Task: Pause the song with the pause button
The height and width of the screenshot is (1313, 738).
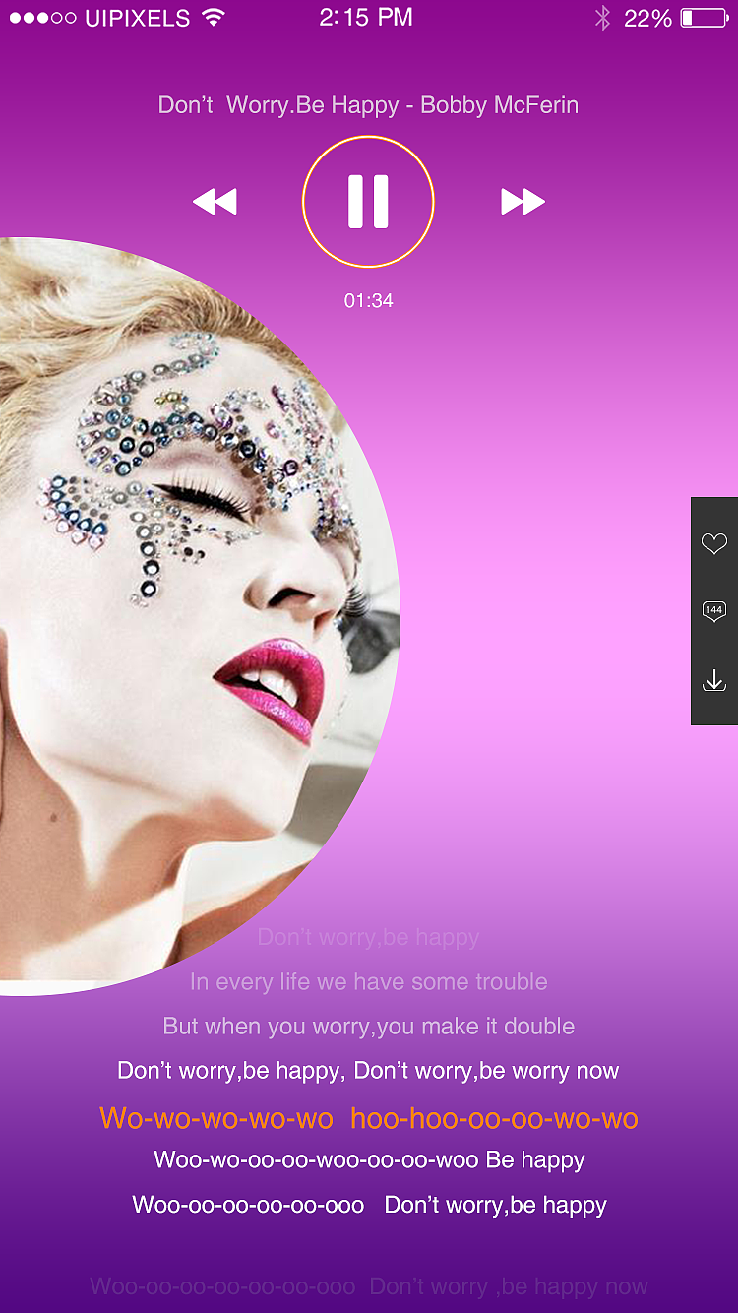Action: point(368,202)
